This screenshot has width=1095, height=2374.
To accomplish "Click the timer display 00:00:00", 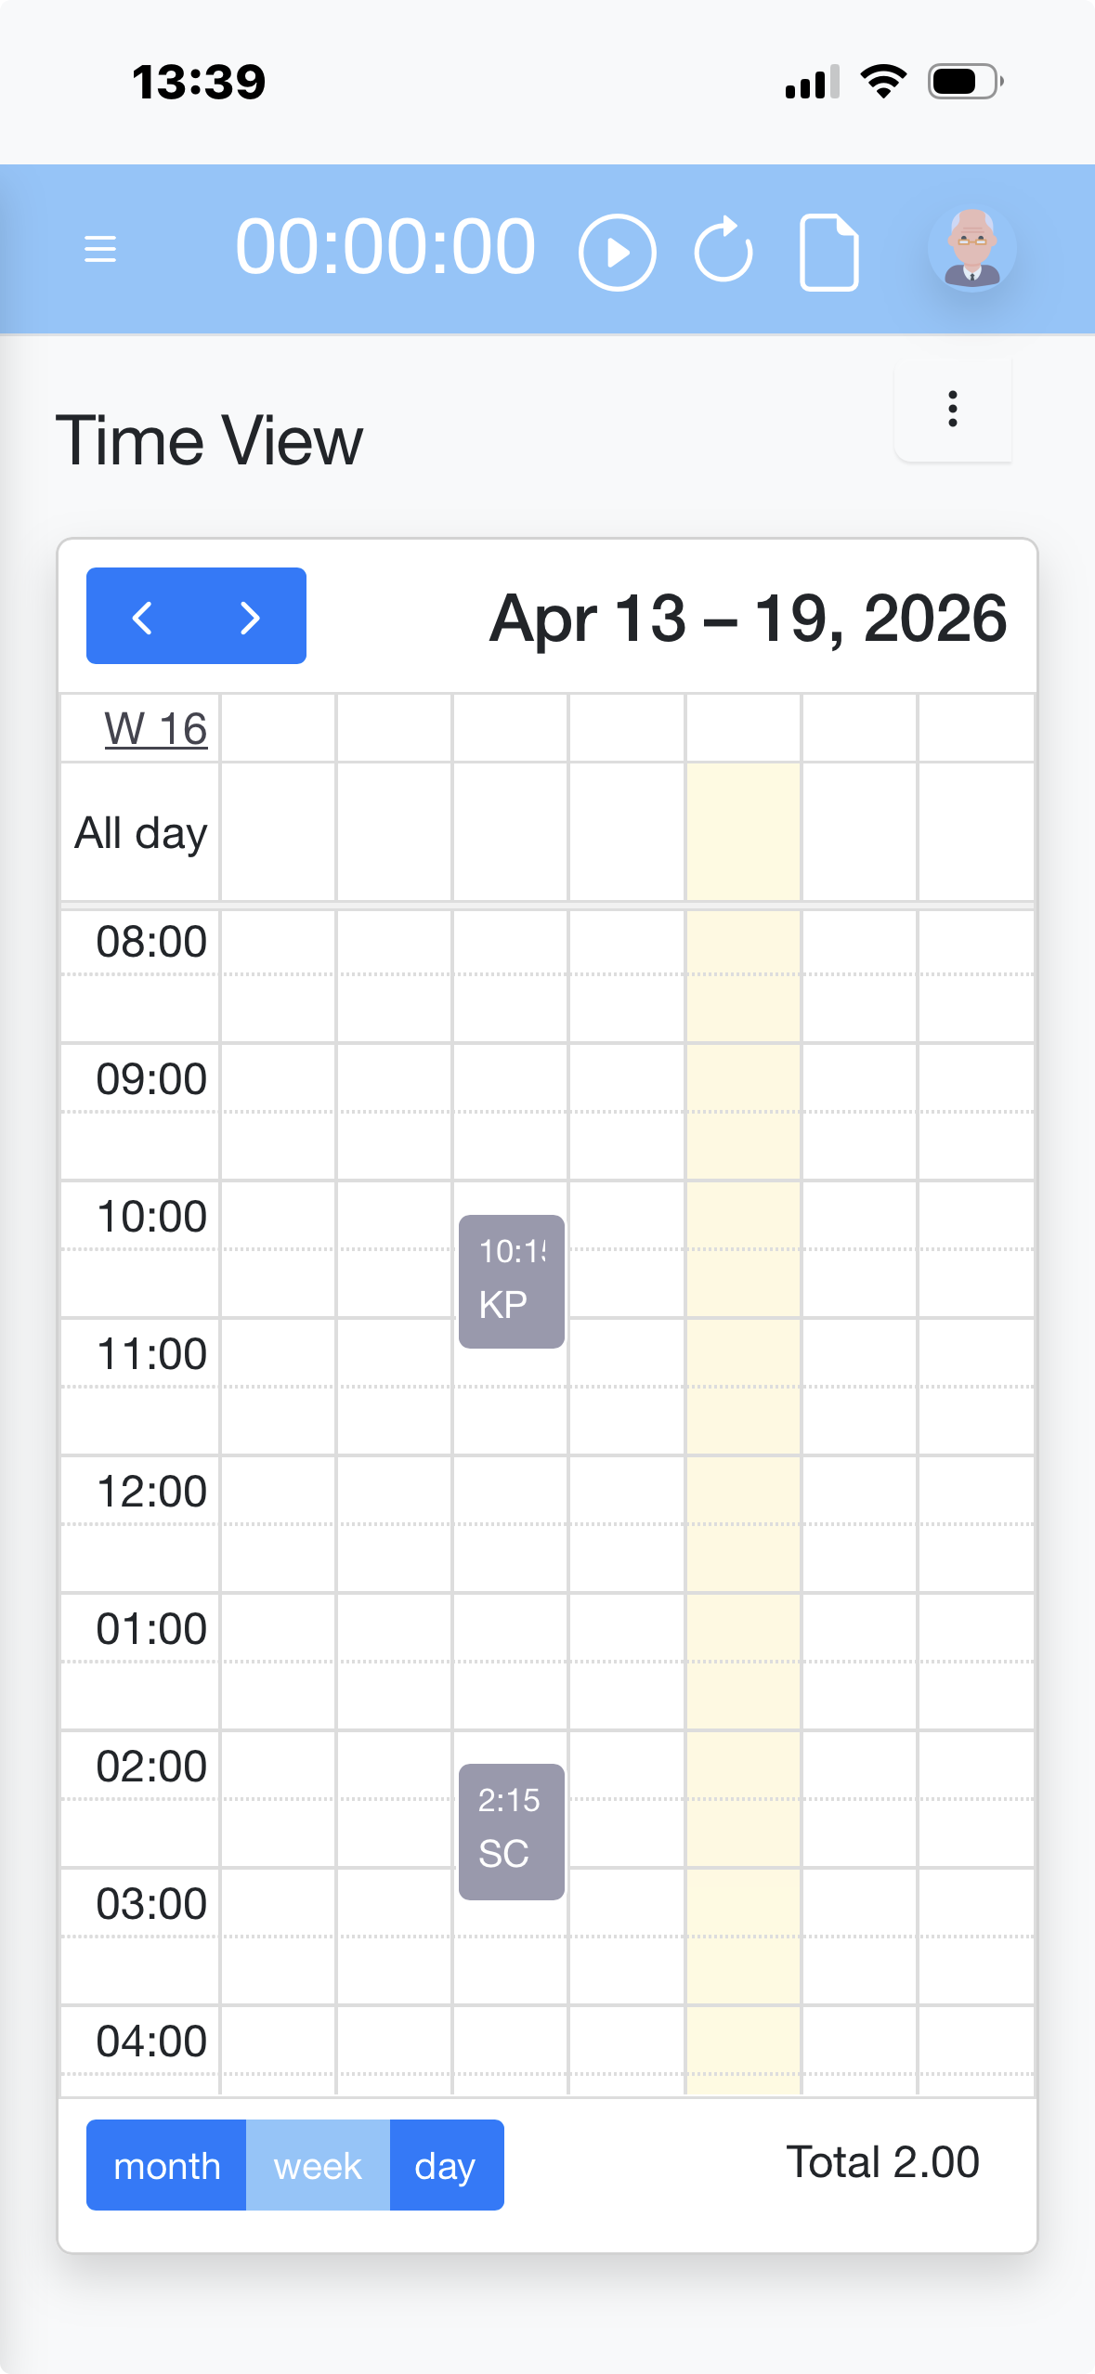I will [385, 248].
